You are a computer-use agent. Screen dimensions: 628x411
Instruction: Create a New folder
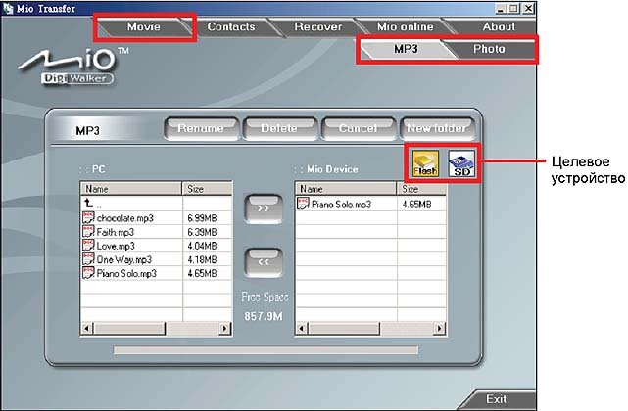click(437, 128)
